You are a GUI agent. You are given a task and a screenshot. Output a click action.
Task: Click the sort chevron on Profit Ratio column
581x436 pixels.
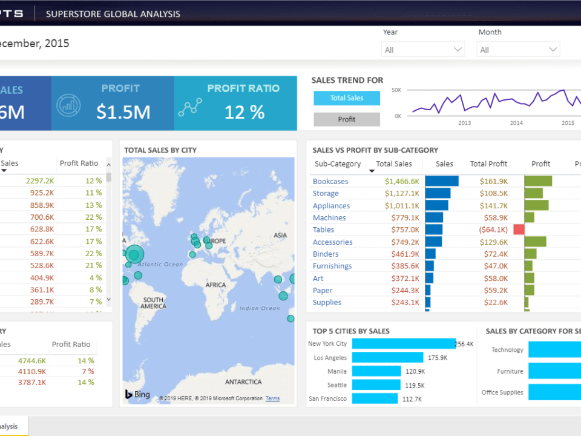click(108, 163)
